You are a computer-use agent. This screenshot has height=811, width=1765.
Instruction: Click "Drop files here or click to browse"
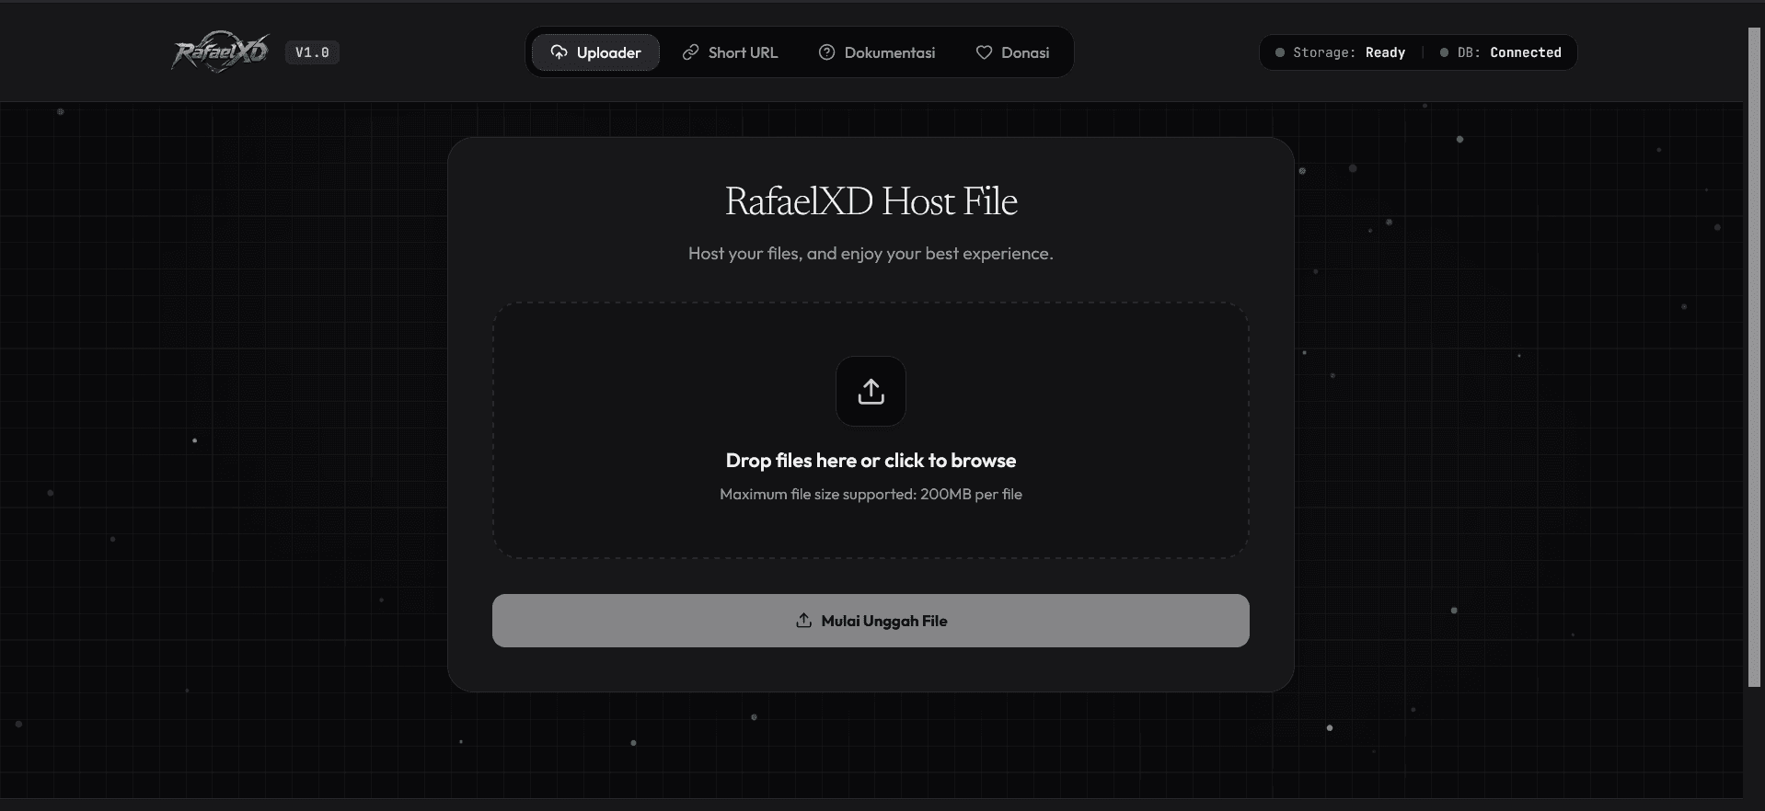[871, 460]
